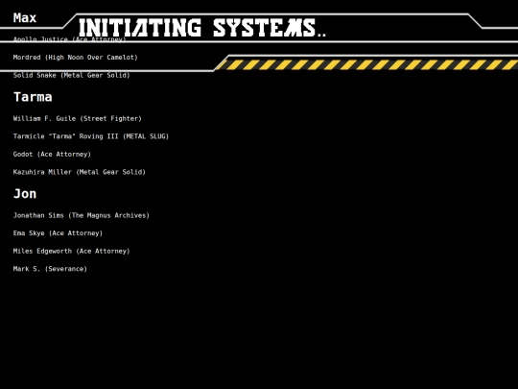Click the Max heading
This screenshot has width=518, height=389.
[x=25, y=18]
